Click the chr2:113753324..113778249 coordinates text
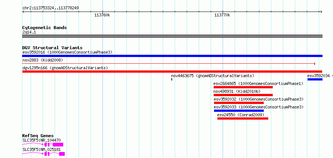The width and height of the screenshot is (333, 158). tap(51, 8)
